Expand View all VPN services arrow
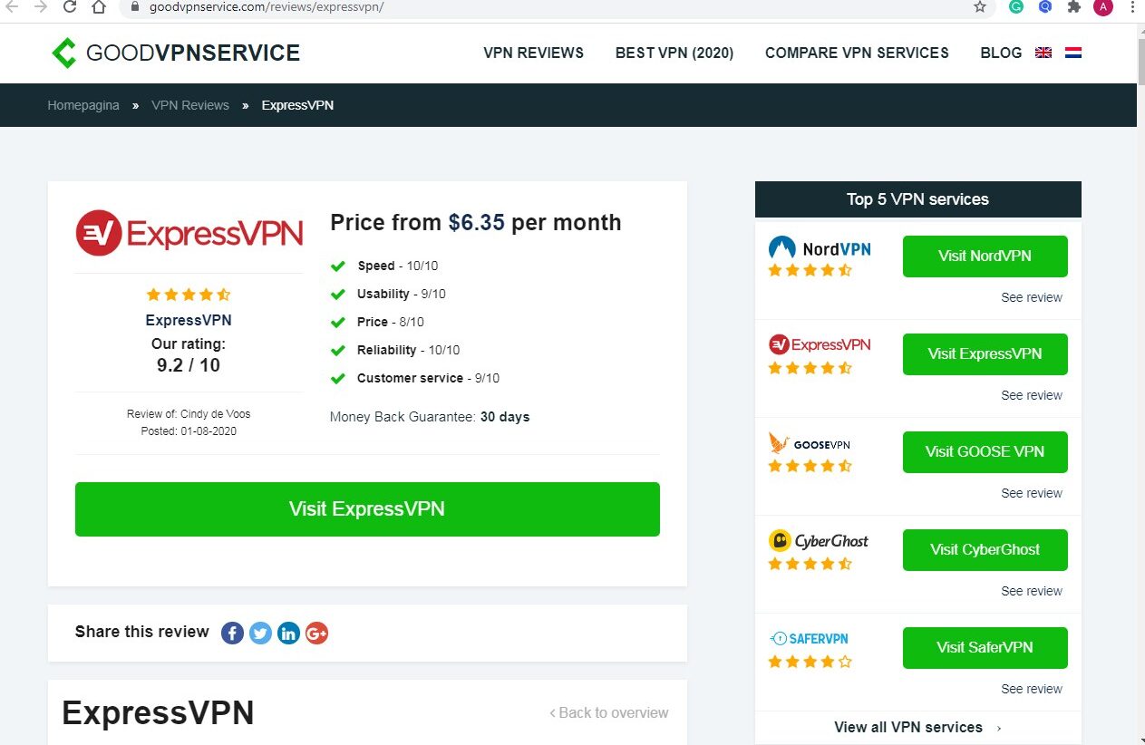The width and height of the screenshot is (1145, 745). 999,728
